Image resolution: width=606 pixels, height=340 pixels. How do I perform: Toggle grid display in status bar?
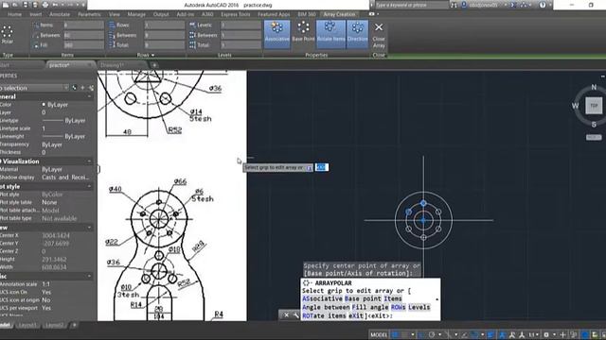point(396,334)
